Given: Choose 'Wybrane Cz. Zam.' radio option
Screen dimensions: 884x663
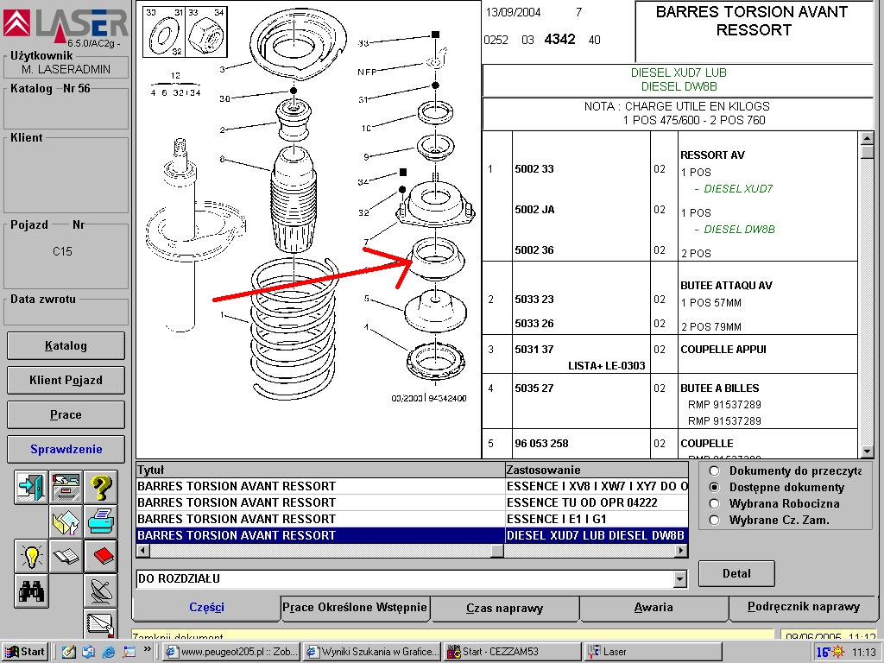Looking at the screenshot, I should tap(714, 520).
